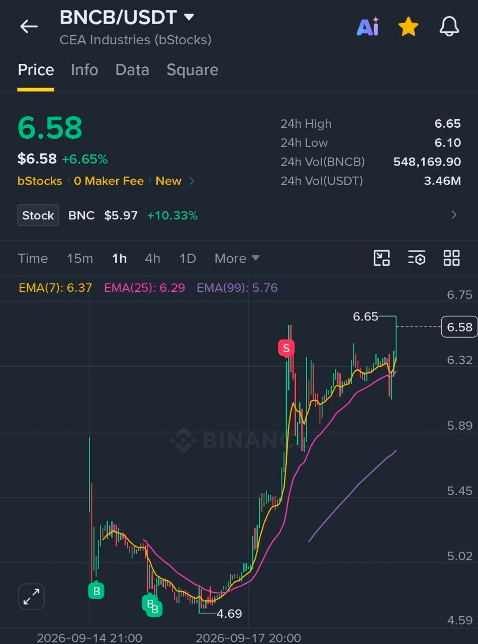Click the red S sell marker
The width and height of the screenshot is (478, 644).
click(286, 348)
